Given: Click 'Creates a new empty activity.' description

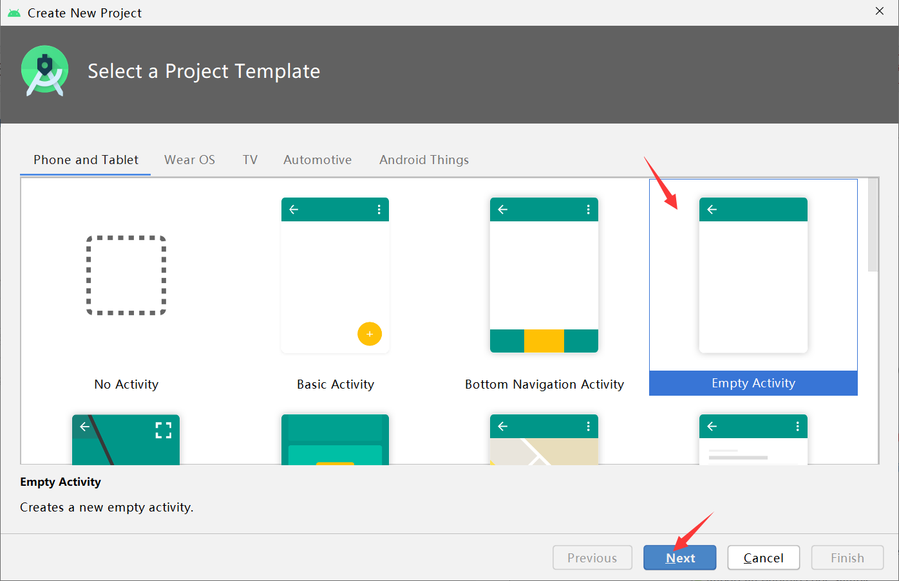Looking at the screenshot, I should tap(107, 507).
